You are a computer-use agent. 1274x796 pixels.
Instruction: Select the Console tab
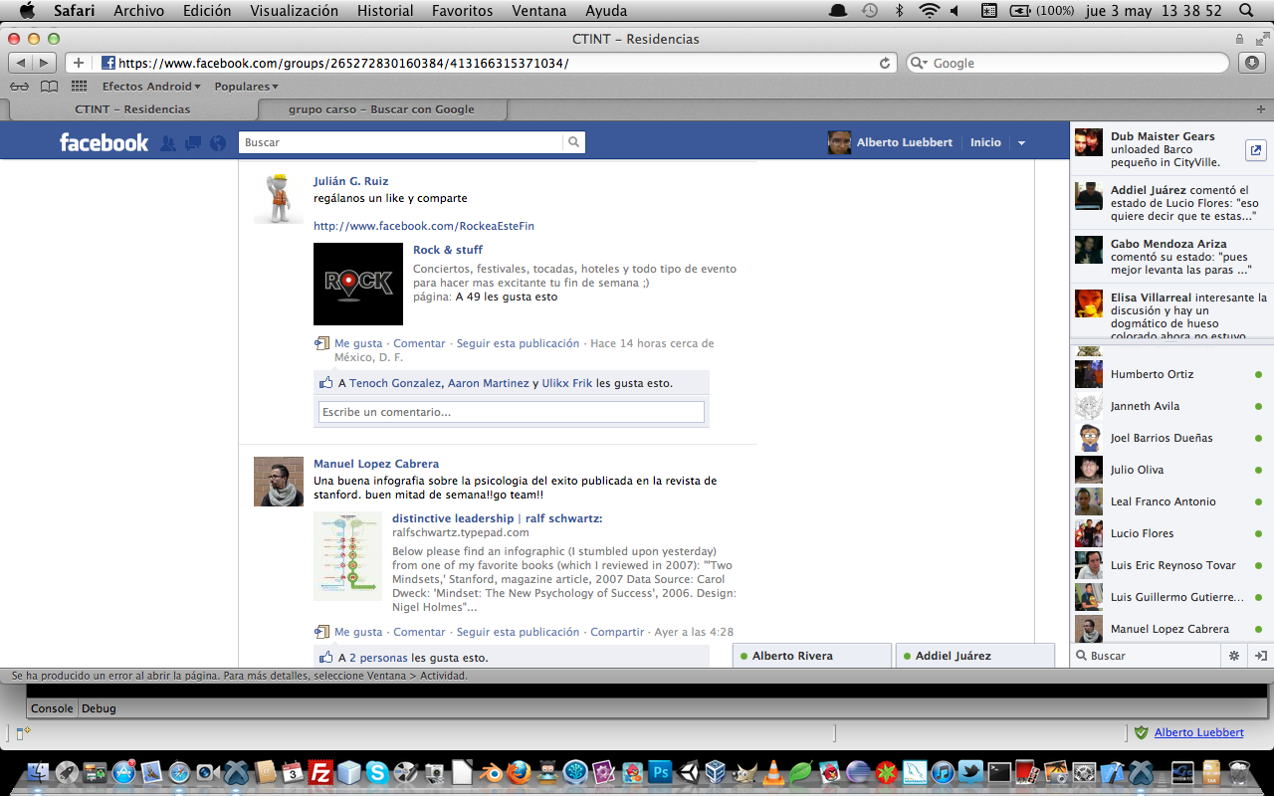pyautogui.click(x=52, y=708)
